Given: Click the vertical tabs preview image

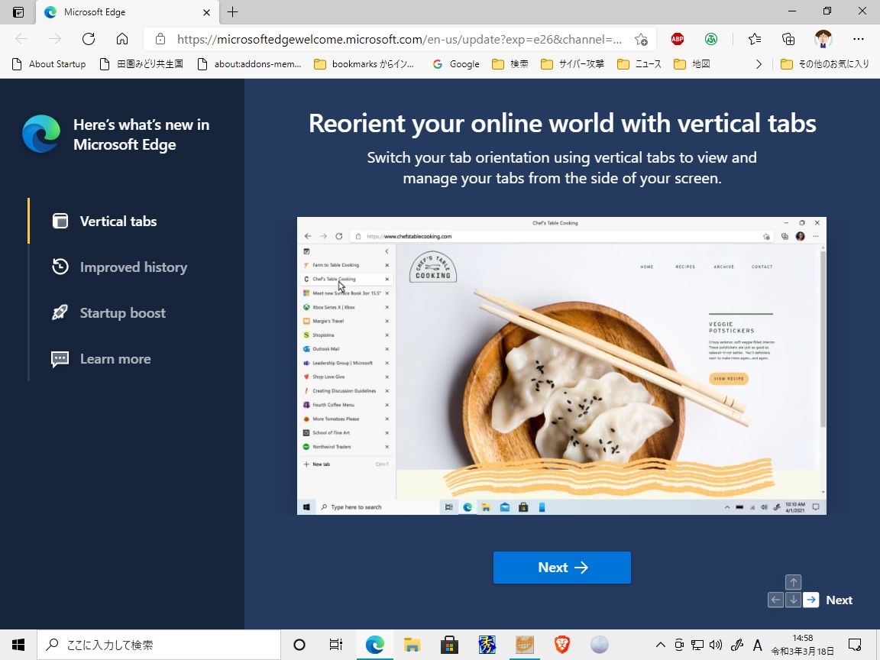Looking at the screenshot, I should tap(561, 365).
